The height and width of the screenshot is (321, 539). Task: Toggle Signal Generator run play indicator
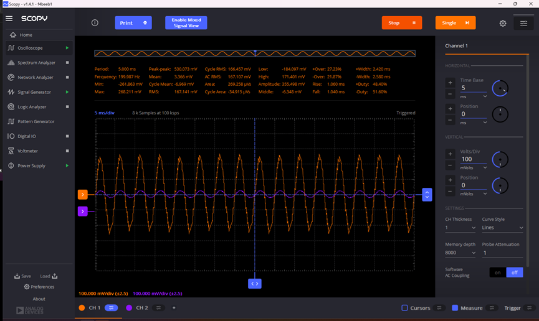click(x=67, y=92)
